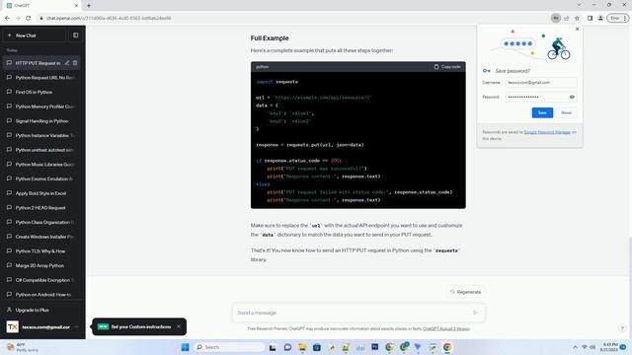
Task: Rename the HTTP PUT Request chat with pencil icon
Action: [x=67, y=63]
